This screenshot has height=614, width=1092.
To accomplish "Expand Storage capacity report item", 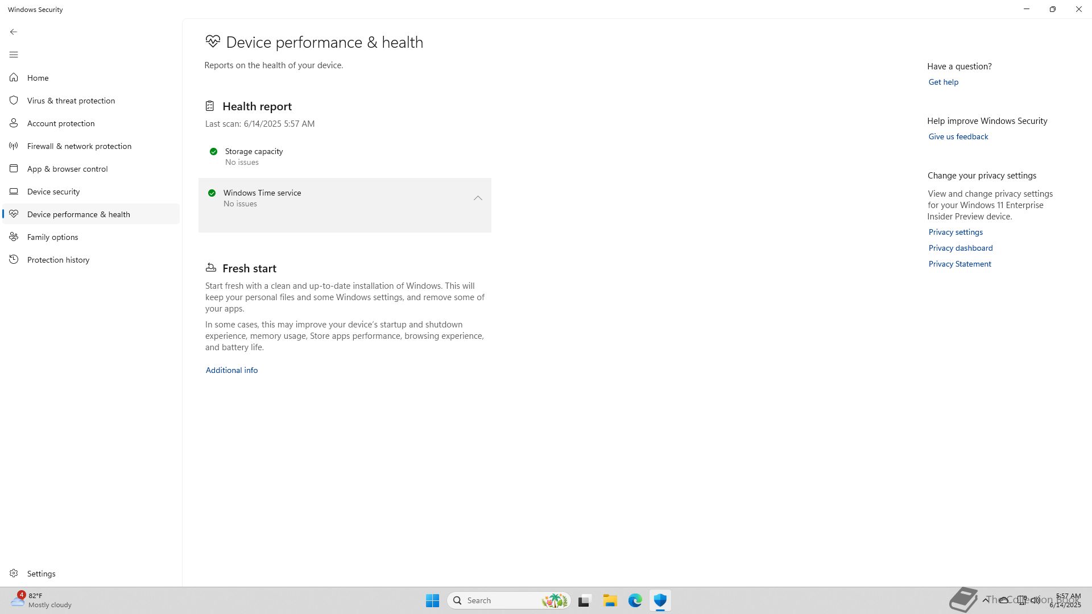I will (x=254, y=156).
